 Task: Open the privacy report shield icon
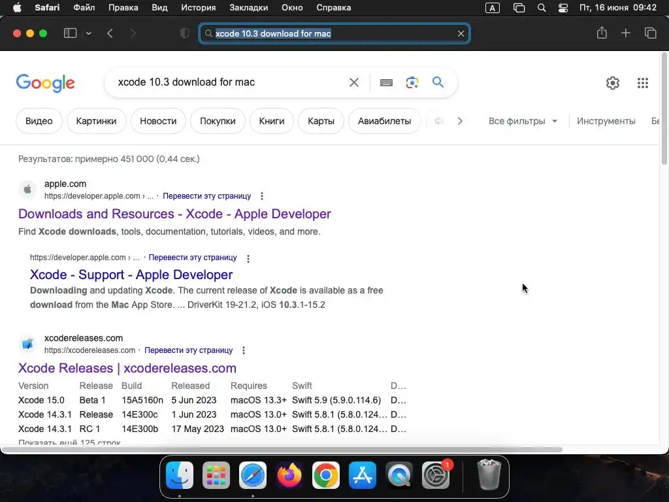[185, 33]
